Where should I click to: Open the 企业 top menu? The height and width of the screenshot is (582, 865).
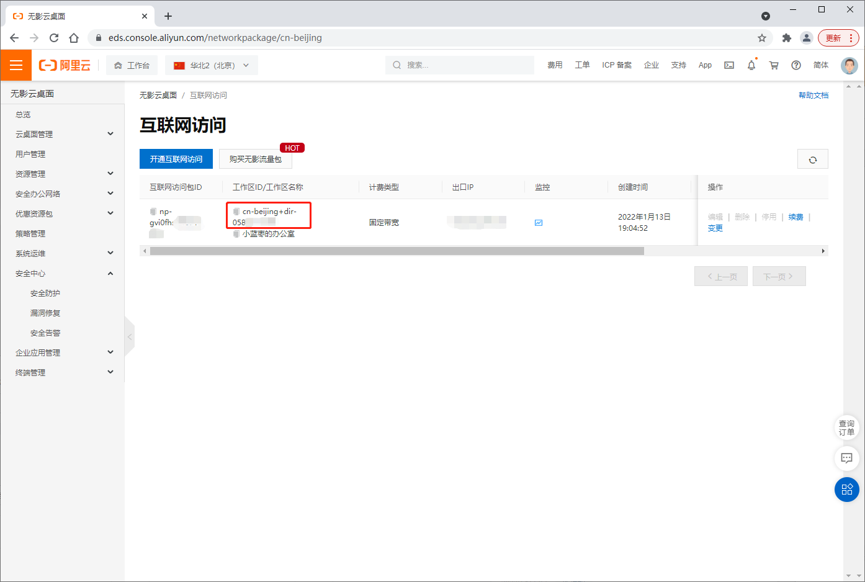(x=652, y=65)
